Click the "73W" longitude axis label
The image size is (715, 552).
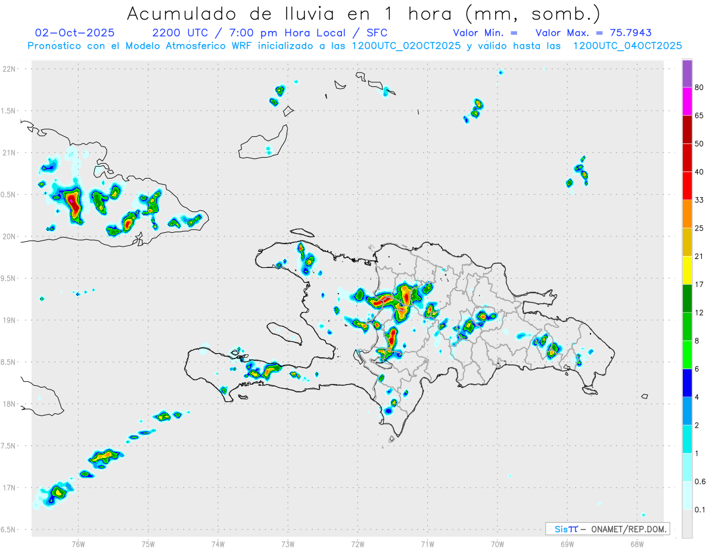click(x=288, y=544)
